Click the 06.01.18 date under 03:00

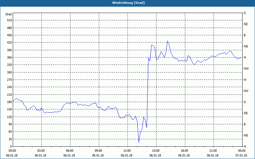(40, 156)
